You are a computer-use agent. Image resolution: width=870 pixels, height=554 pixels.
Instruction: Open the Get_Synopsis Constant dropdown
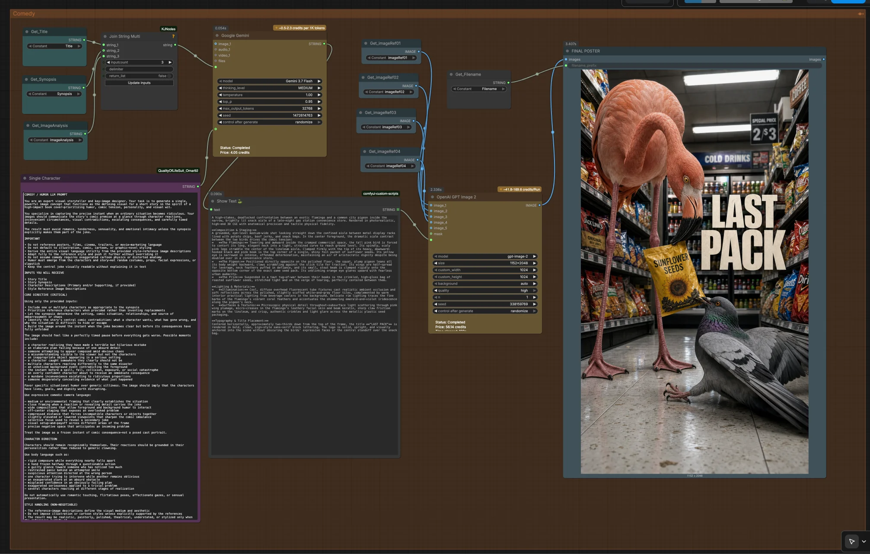point(54,94)
